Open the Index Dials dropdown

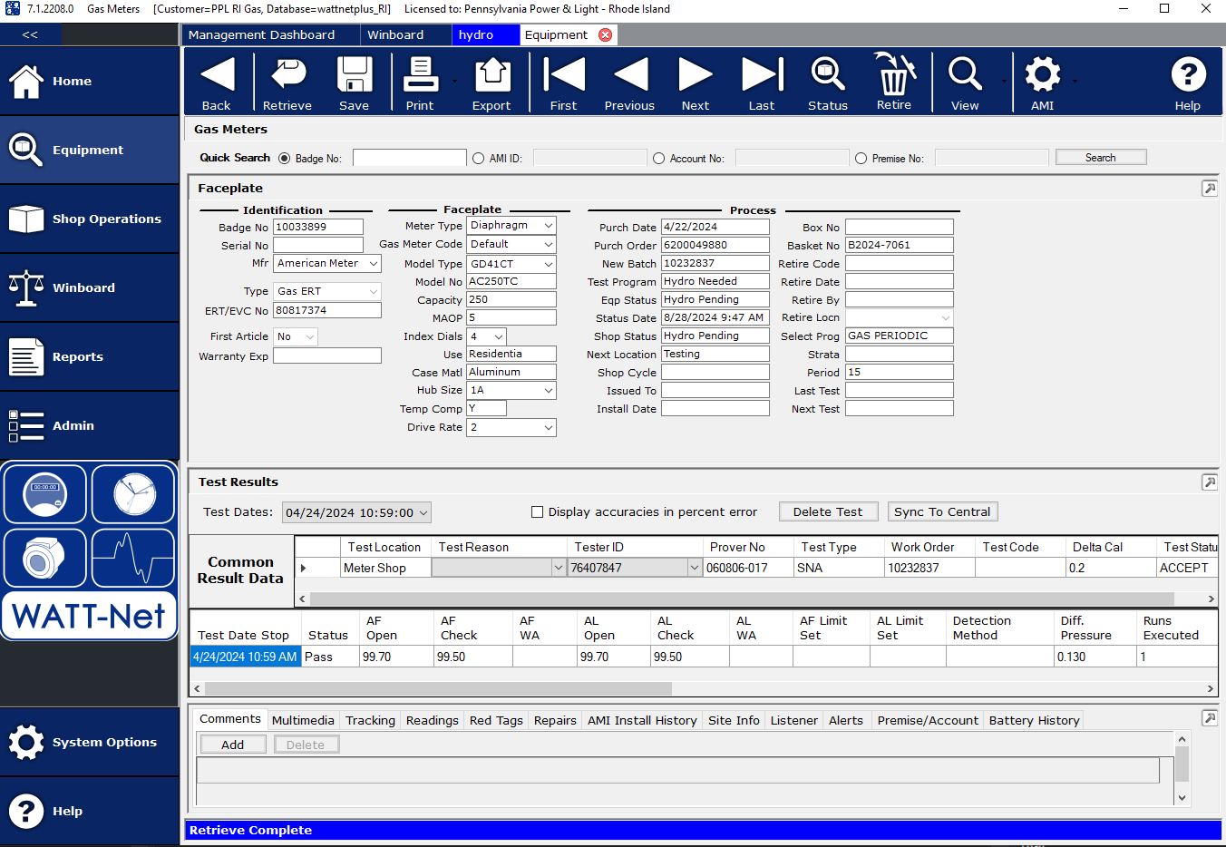499,336
